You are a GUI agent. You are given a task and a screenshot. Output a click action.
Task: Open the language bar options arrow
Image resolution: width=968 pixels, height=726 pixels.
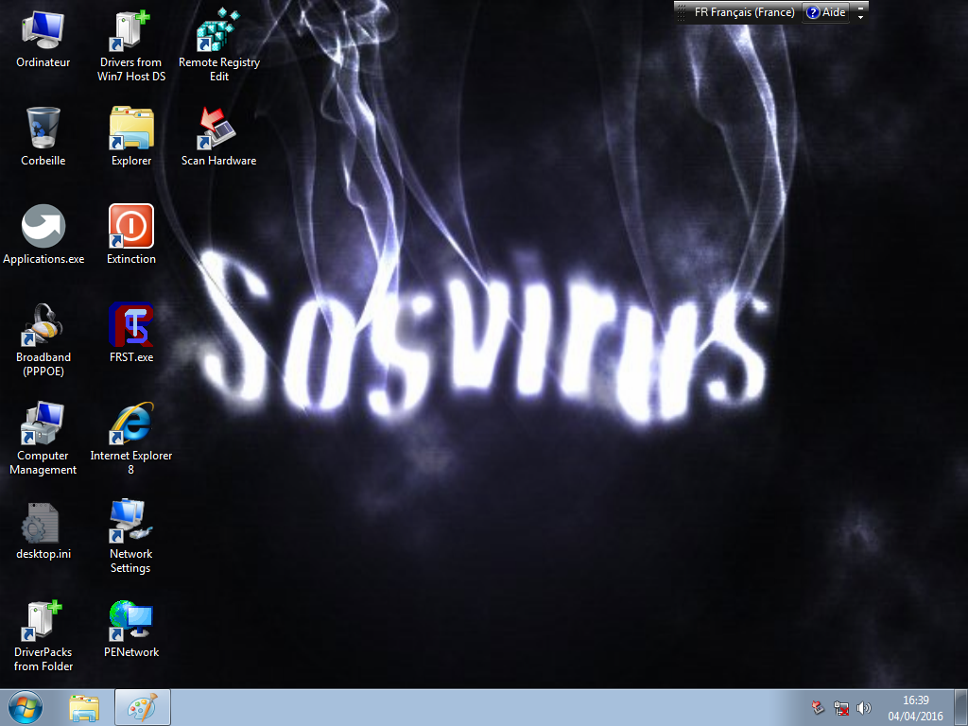pyautogui.click(x=860, y=17)
